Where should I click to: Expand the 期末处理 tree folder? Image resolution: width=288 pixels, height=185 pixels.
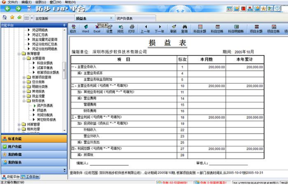[x=19, y=129]
